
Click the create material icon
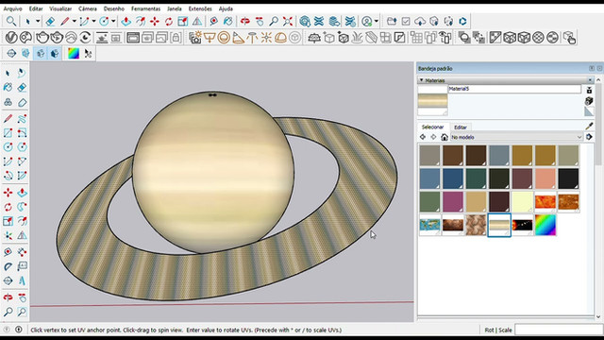589,101
